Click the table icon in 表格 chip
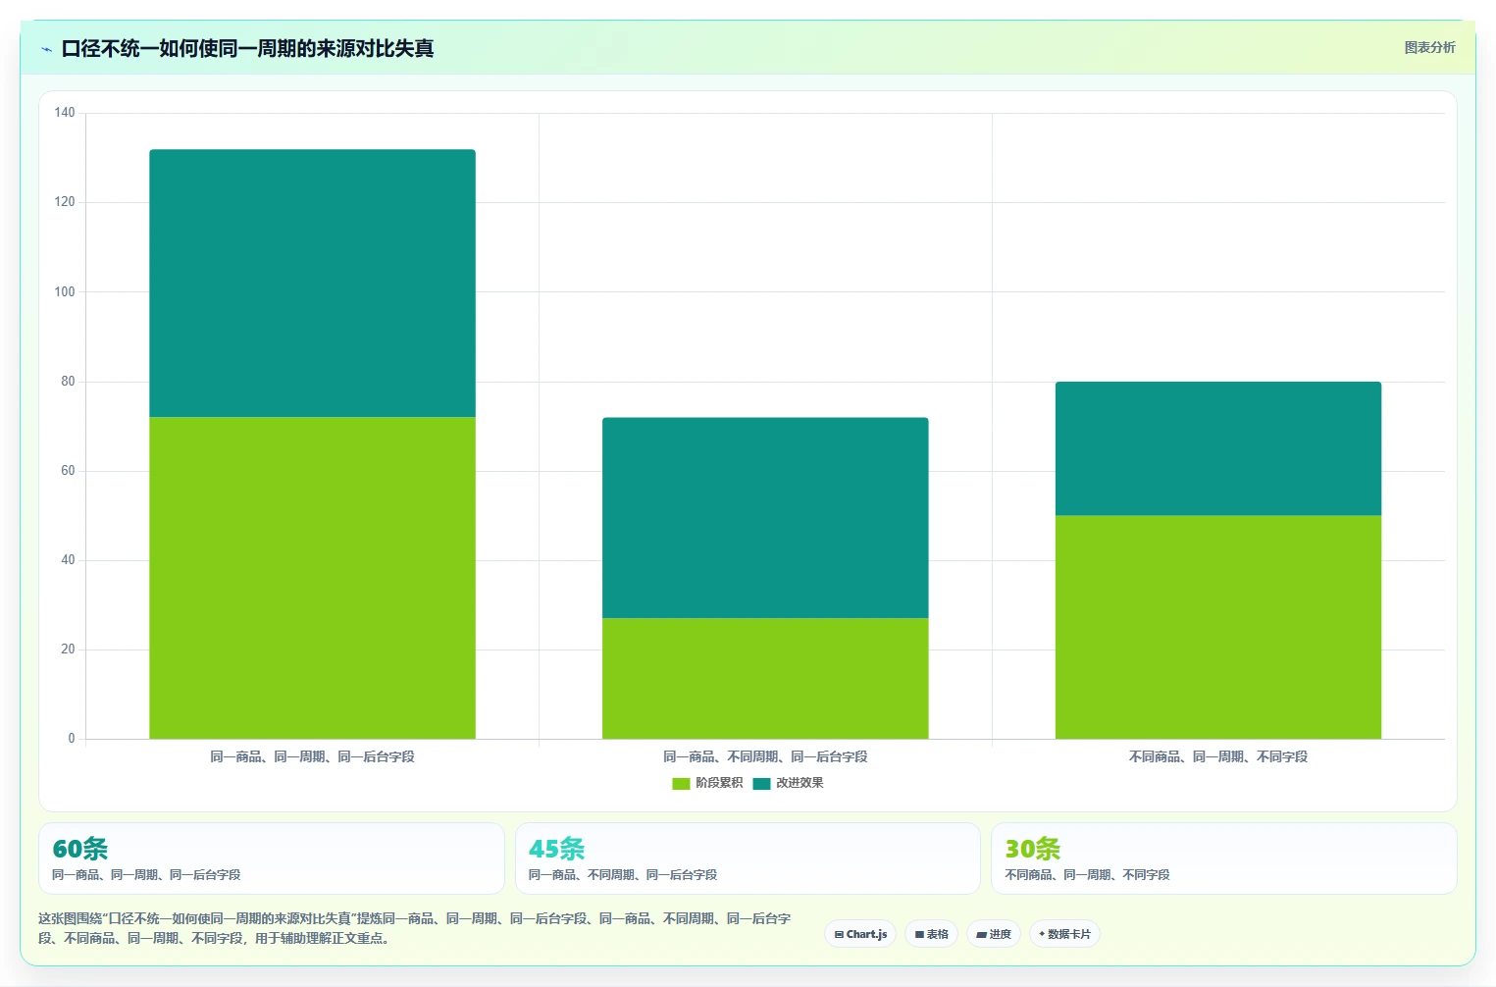The height and width of the screenshot is (987, 1496). pos(919,934)
